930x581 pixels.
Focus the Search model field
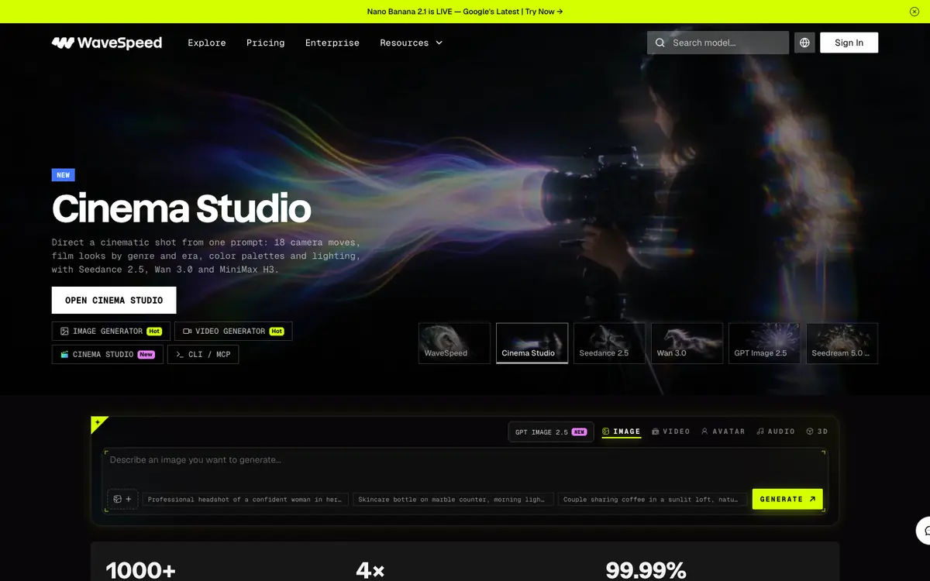coord(718,43)
